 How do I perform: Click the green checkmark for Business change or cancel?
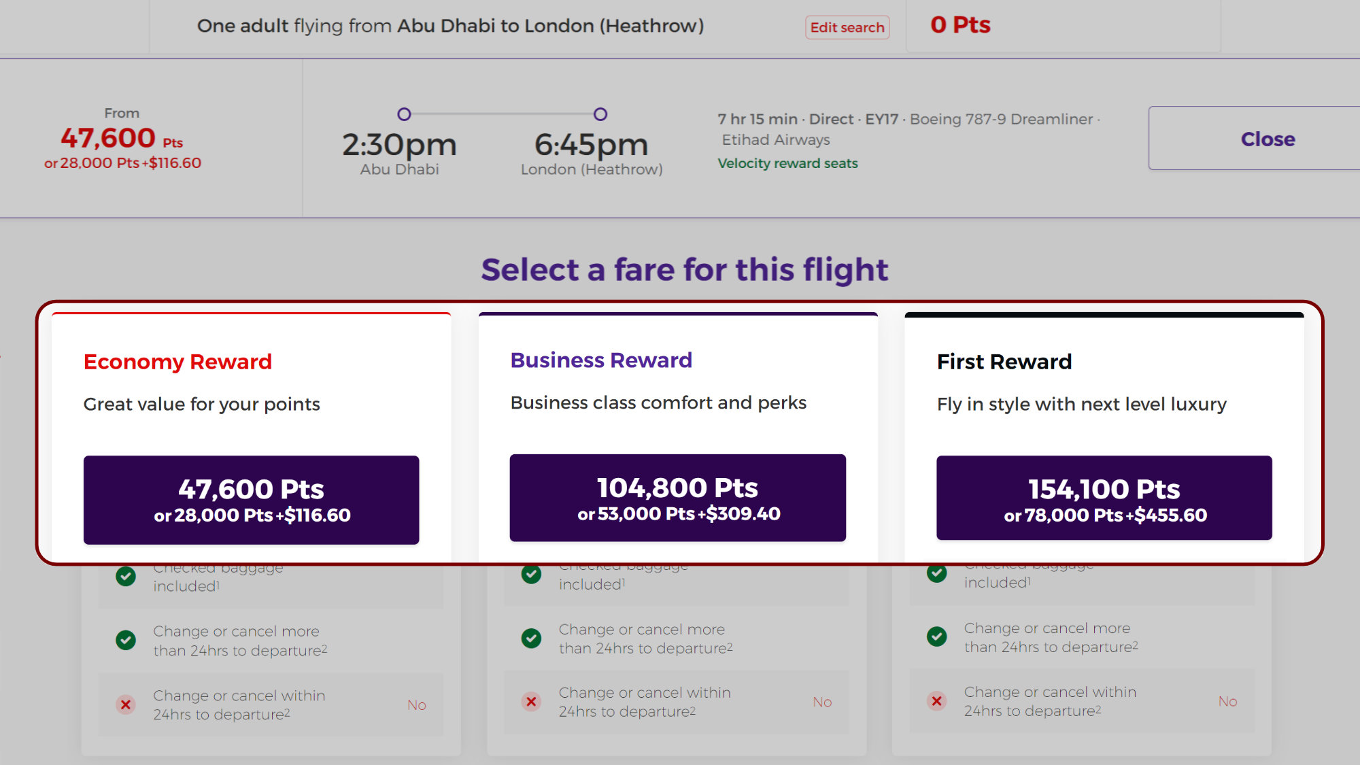pyautogui.click(x=531, y=638)
